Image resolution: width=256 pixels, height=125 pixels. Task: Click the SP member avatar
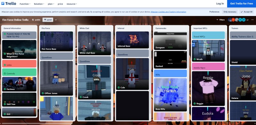pyautogui.click(x=244, y=20)
